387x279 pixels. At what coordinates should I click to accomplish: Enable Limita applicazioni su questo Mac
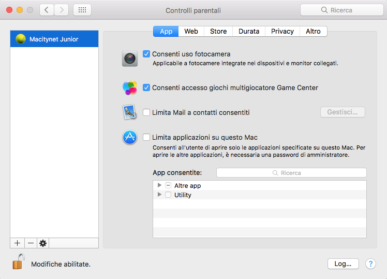pos(146,137)
